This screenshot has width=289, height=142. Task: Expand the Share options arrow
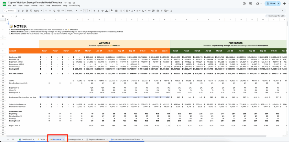[x=278, y=3]
